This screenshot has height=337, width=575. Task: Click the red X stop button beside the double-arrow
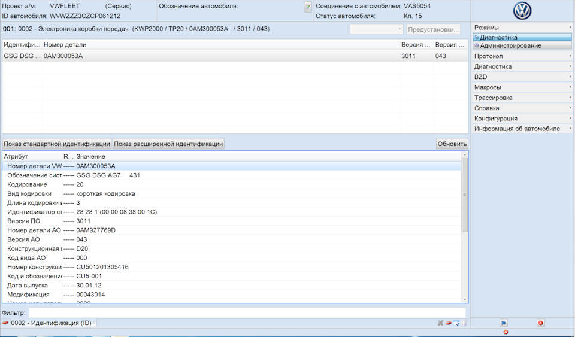pos(540,323)
